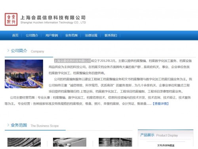Open the middle business scope thumbnail
This screenshot has height=149, width=198.
[x=70, y=142]
